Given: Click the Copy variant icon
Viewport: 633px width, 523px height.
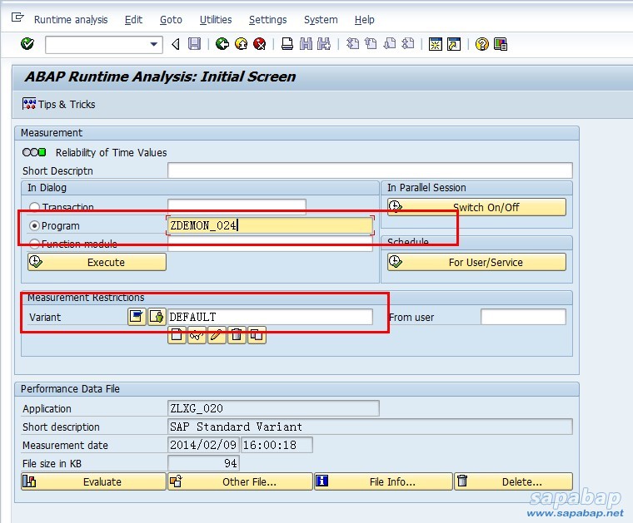Looking at the screenshot, I should (x=257, y=335).
